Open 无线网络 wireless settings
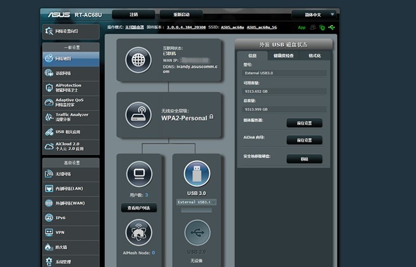 click(x=71, y=174)
